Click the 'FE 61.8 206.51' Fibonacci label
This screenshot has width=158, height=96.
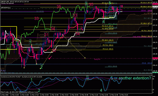(x=108, y=49)
